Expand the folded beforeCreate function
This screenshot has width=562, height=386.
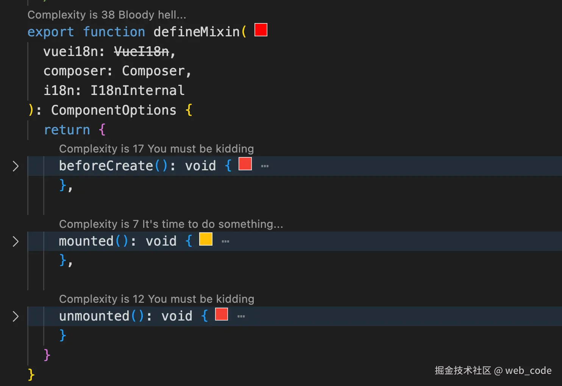(x=16, y=166)
